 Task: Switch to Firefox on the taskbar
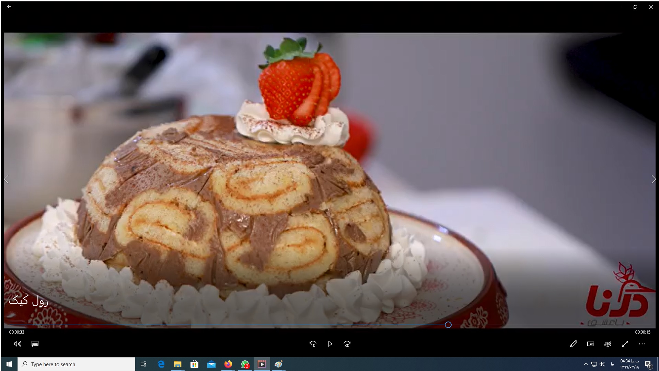228,364
